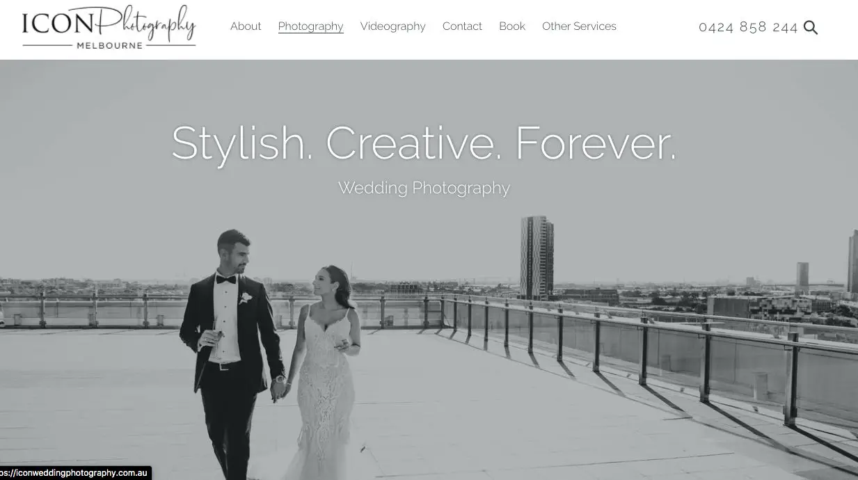Click the glass railing in hero image
The width and height of the screenshot is (858, 480).
[654, 355]
